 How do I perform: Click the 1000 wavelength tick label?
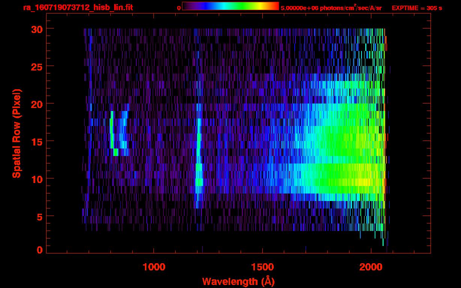click(x=154, y=267)
